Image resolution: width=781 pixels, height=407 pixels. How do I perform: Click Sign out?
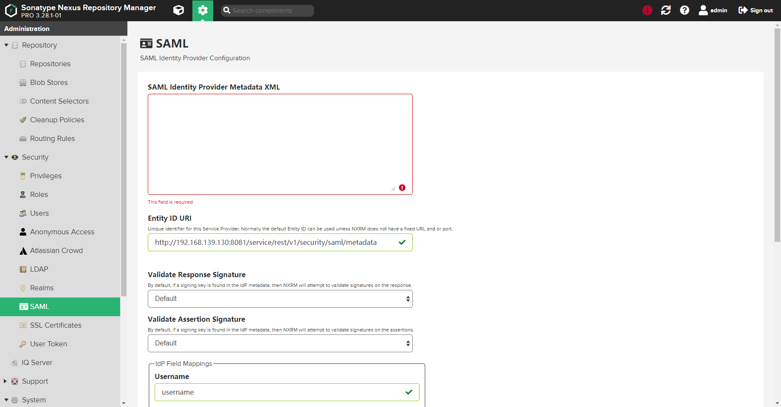[756, 10]
